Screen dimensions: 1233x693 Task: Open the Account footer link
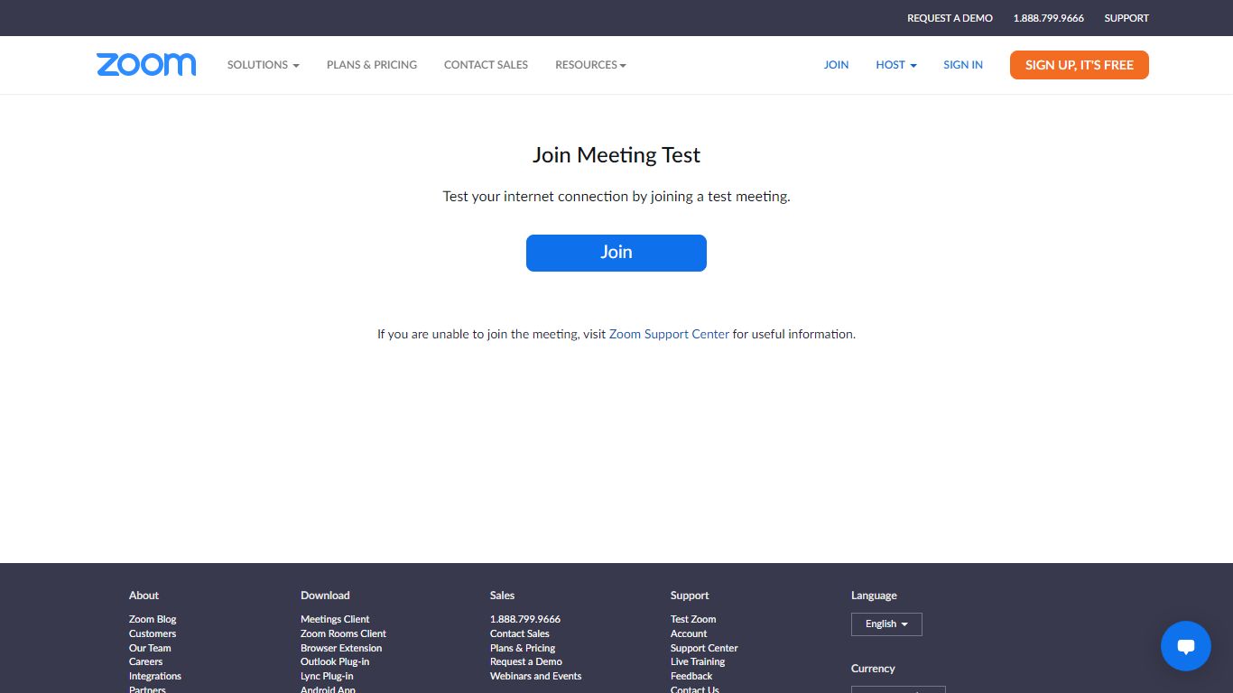pyautogui.click(x=689, y=633)
